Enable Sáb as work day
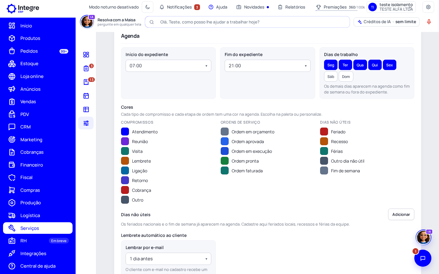Image resolution: width=439 pixels, height=274 pixels. 331,77
